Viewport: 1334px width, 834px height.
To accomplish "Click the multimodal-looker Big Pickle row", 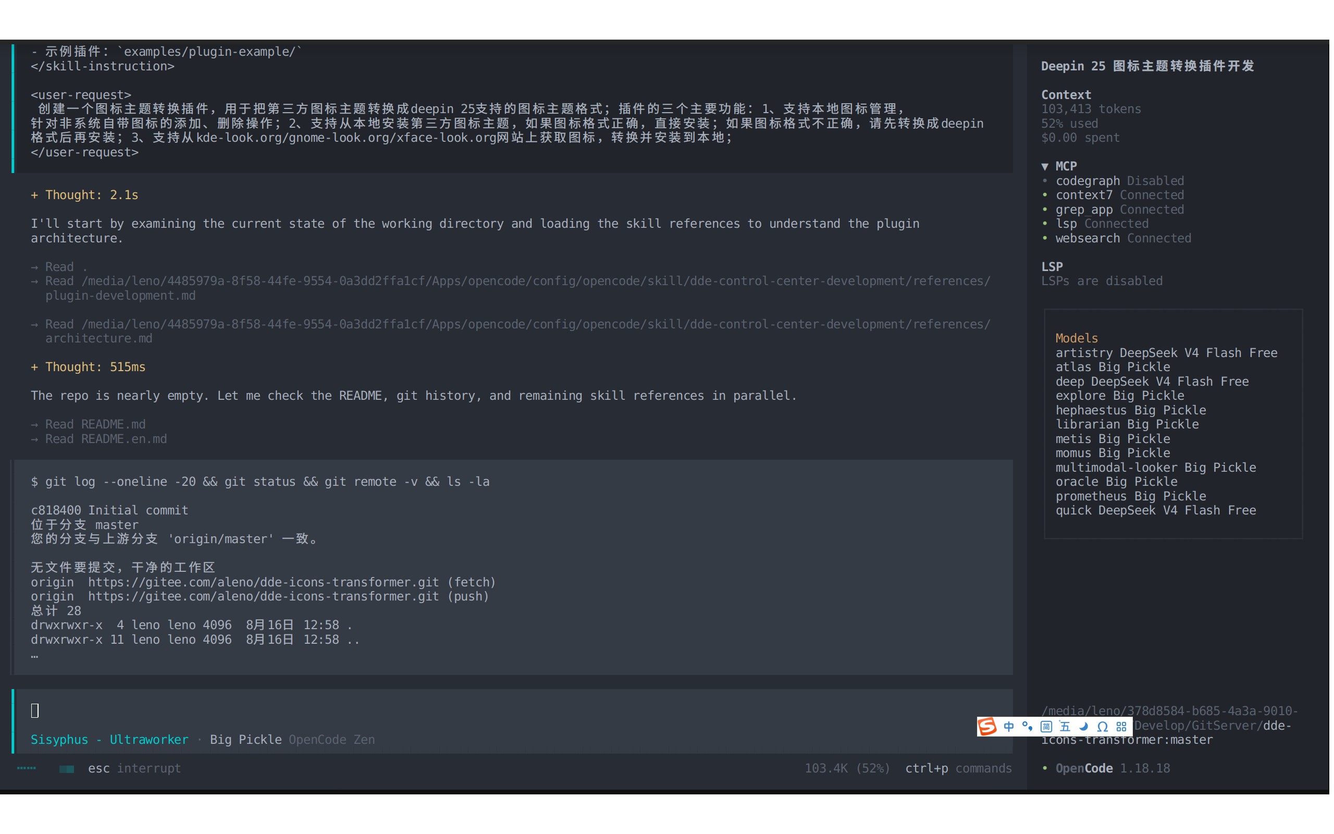I will pos(1155,468).
